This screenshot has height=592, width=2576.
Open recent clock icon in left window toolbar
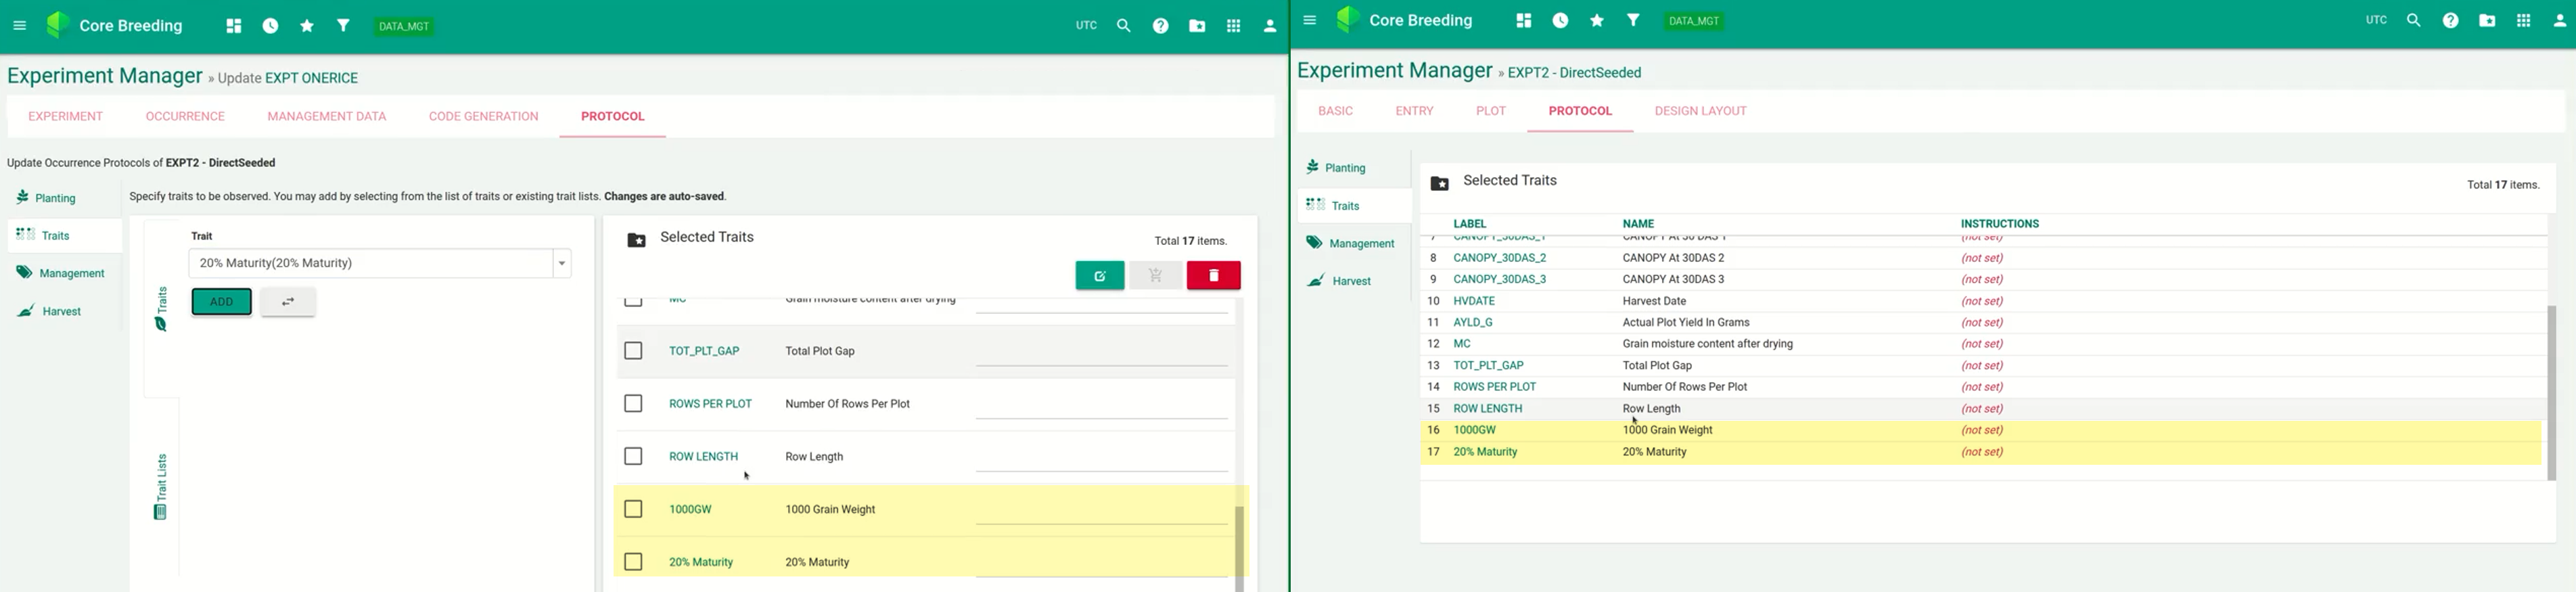click(x=270, y=26)
